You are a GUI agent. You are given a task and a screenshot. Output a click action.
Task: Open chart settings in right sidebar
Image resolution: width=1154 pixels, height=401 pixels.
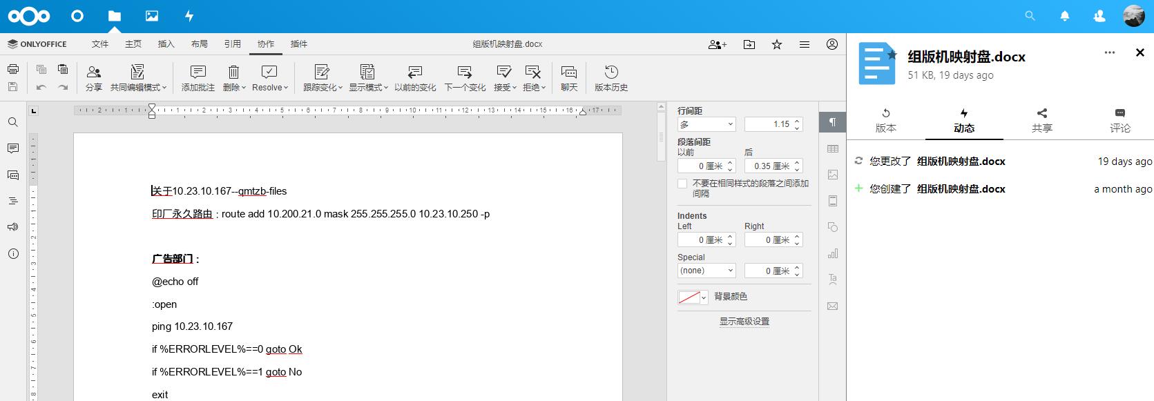tap(833, 253)
